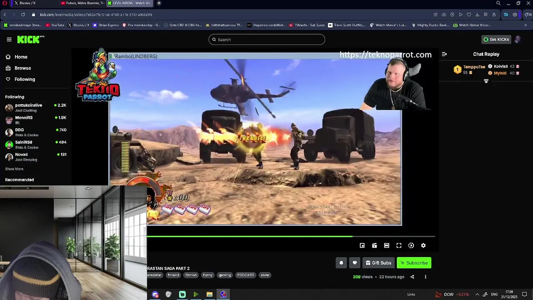Focus the Kick Search field
This screenshot has width=533, height=300.
pos(266,40)
